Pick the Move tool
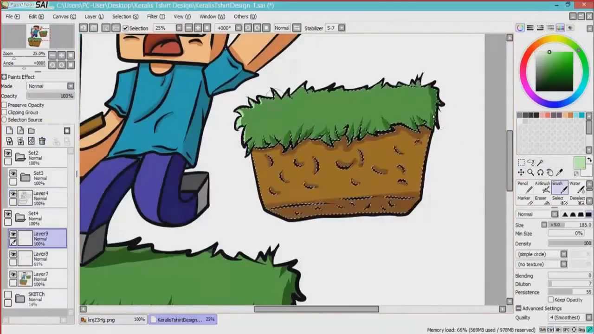This screenshot has height=334, width=594. [x=521, y=173]
